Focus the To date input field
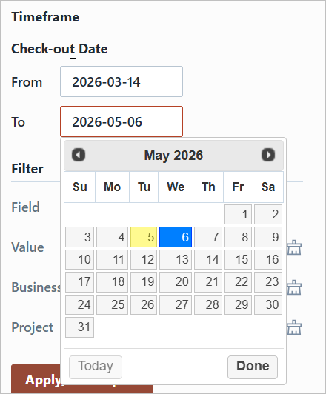The image size is (326, 394). (x=122, y=121)
